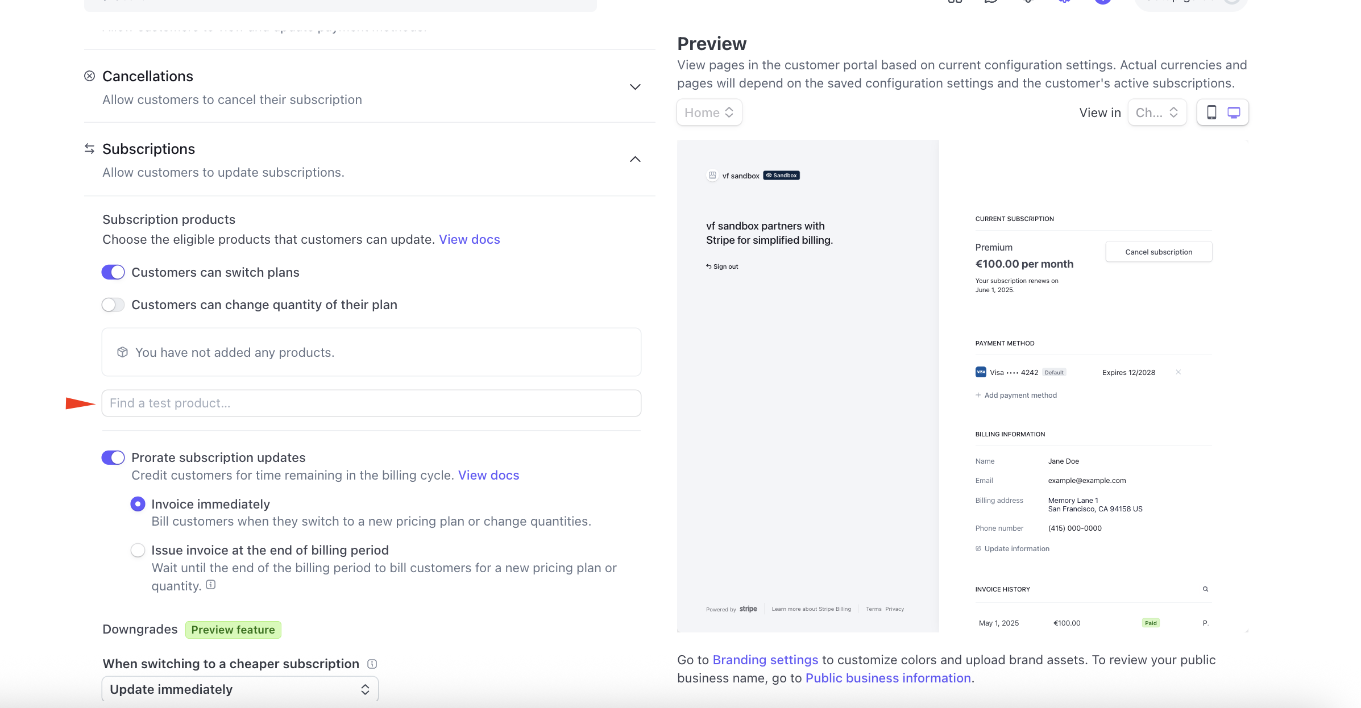Click the stripe logo in preview footer
Screen dimensions: 1361x708
[x=748, y=609]
